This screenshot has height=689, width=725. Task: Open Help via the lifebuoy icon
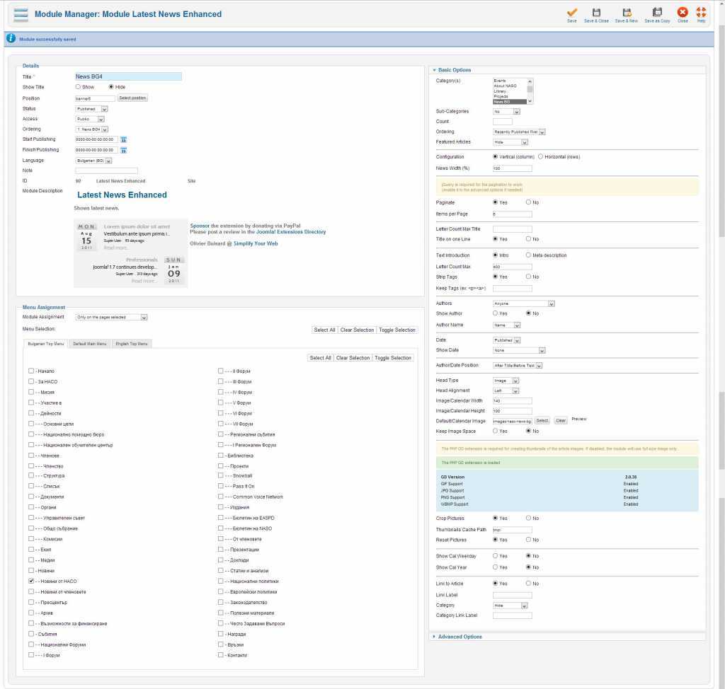[x=701, y=13]
